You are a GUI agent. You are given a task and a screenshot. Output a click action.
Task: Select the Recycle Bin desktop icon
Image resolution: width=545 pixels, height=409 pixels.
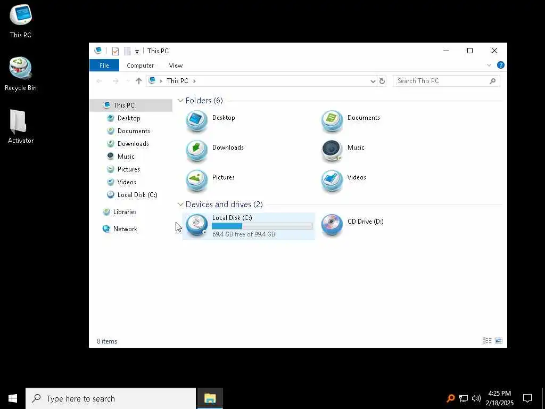tap(21, 74)
